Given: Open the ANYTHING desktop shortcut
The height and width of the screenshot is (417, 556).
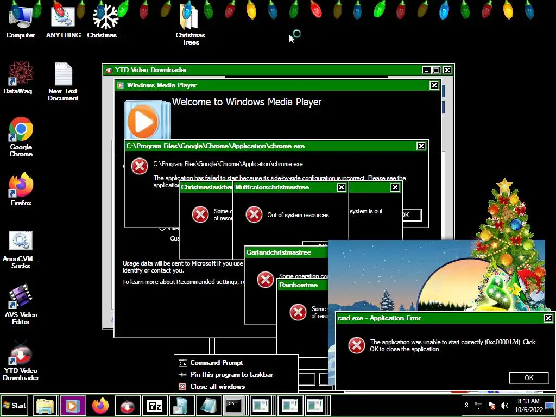Looking at the screenshot, I should click(63, 21).
